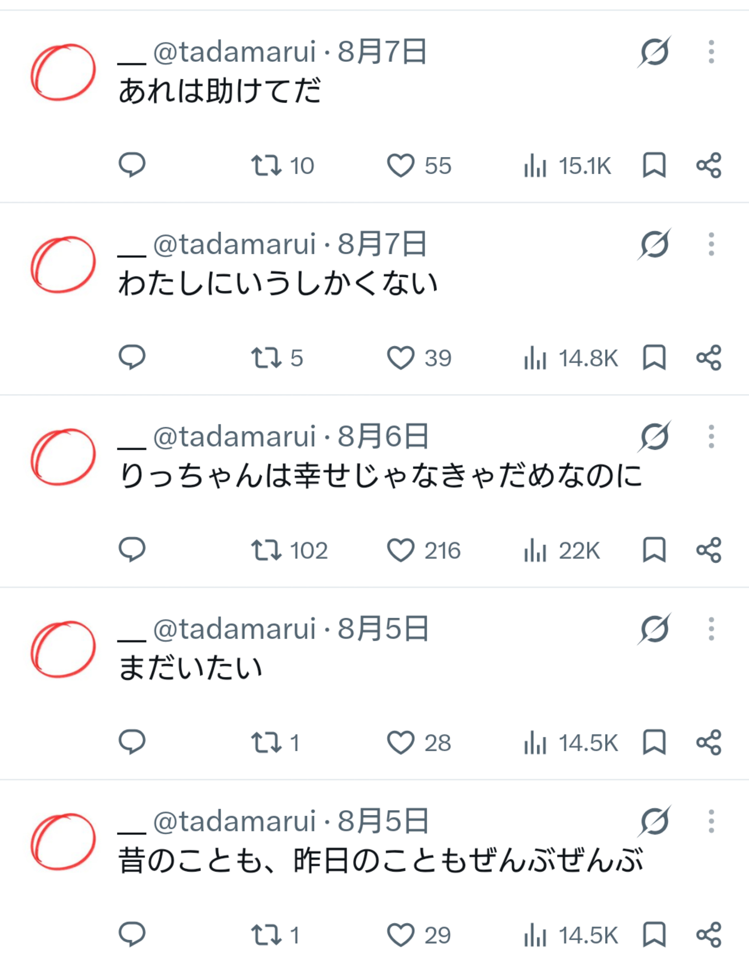
Task: Reply to the まだいたい post
Action: pyautogui.click(x=132, y=742)
